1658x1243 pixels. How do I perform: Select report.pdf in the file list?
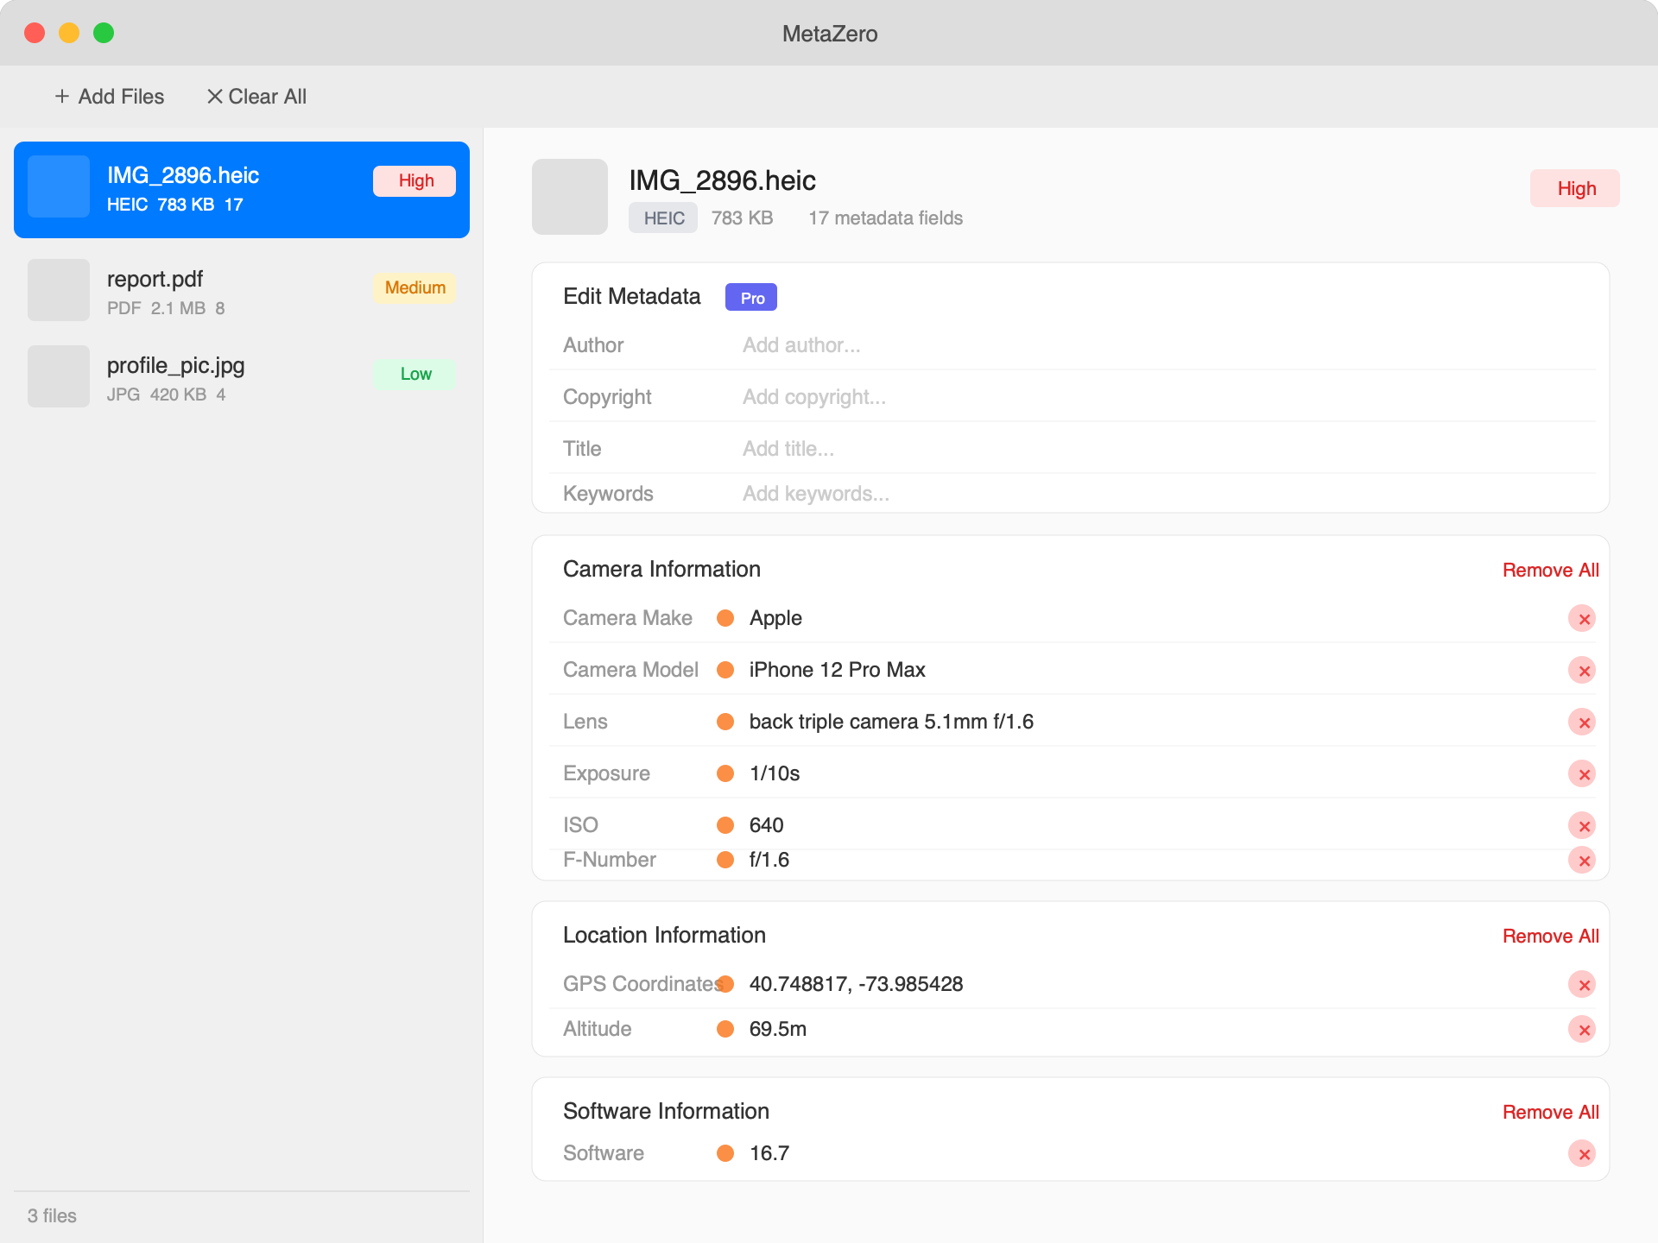[242, 290]
